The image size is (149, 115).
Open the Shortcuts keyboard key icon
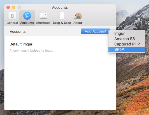[43, 16]
